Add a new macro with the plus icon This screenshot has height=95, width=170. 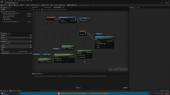(x=31, y=45)
